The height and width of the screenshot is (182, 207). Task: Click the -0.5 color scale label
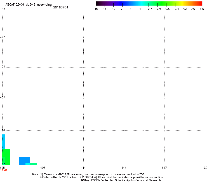(167, 9)
